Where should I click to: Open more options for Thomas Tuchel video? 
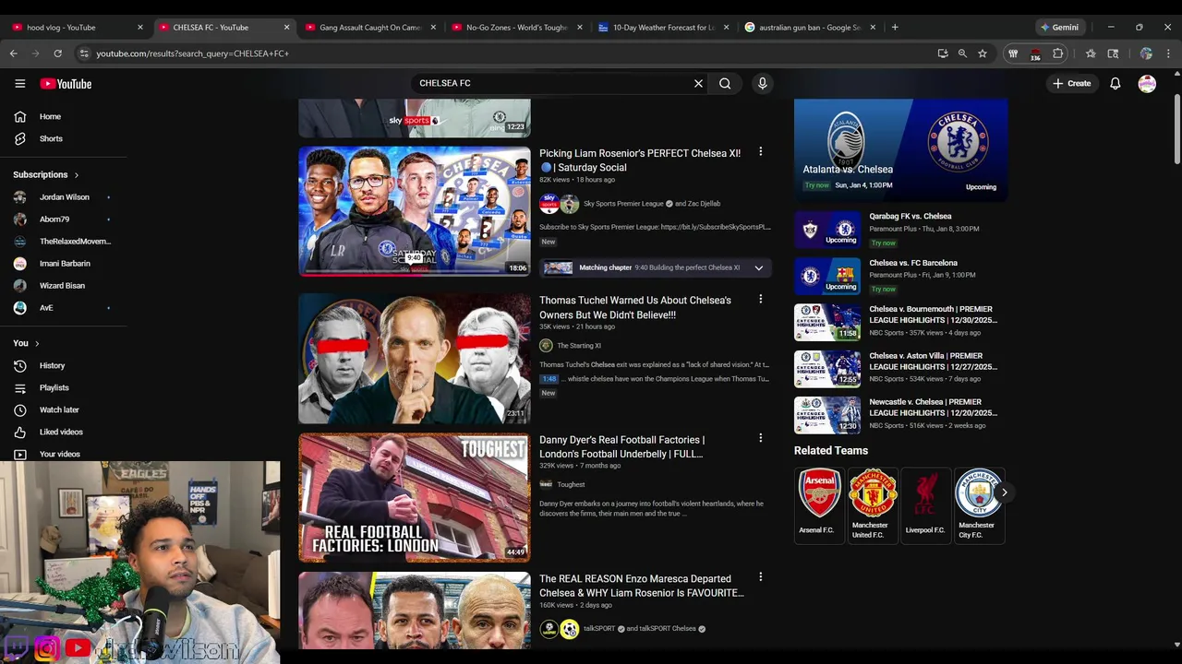point(760,299)
